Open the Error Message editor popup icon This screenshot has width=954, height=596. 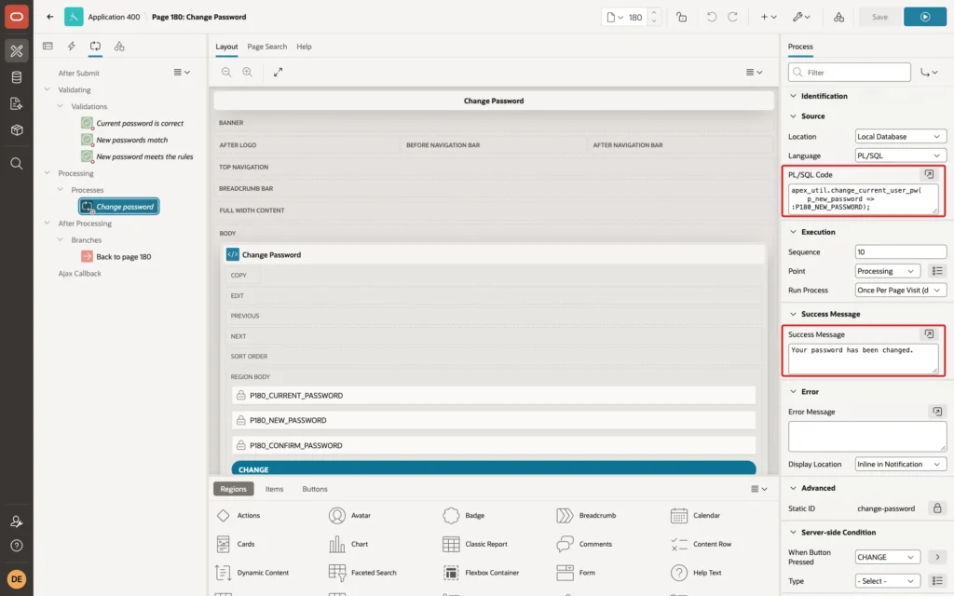tap(937, 412)
